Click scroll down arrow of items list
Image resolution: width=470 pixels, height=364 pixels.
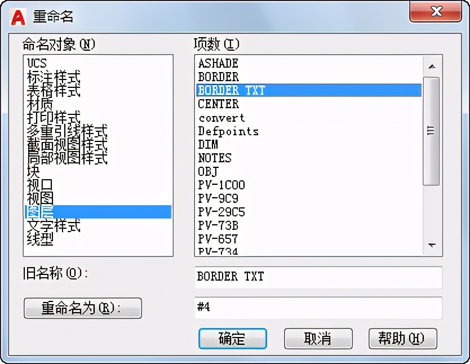432,245
